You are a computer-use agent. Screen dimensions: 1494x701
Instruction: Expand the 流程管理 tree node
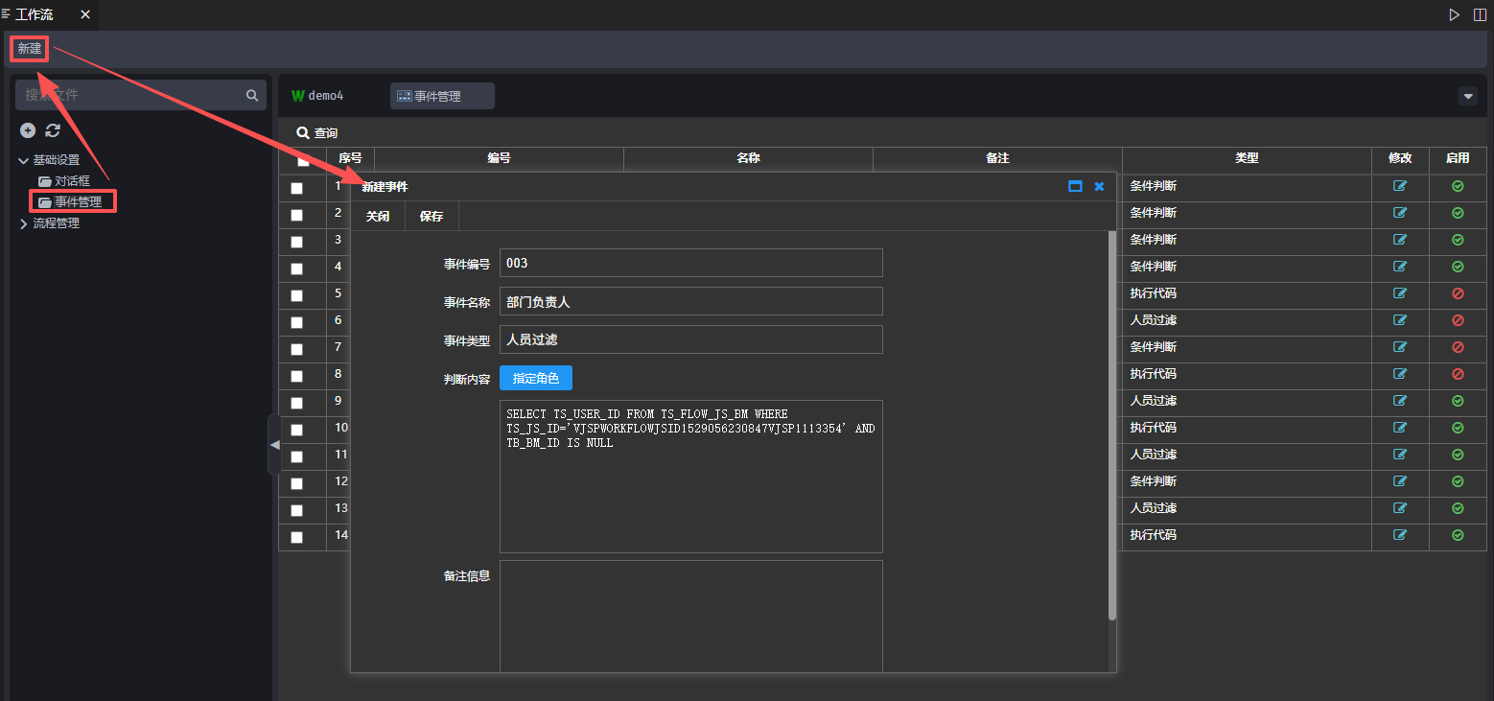point(24,223)
